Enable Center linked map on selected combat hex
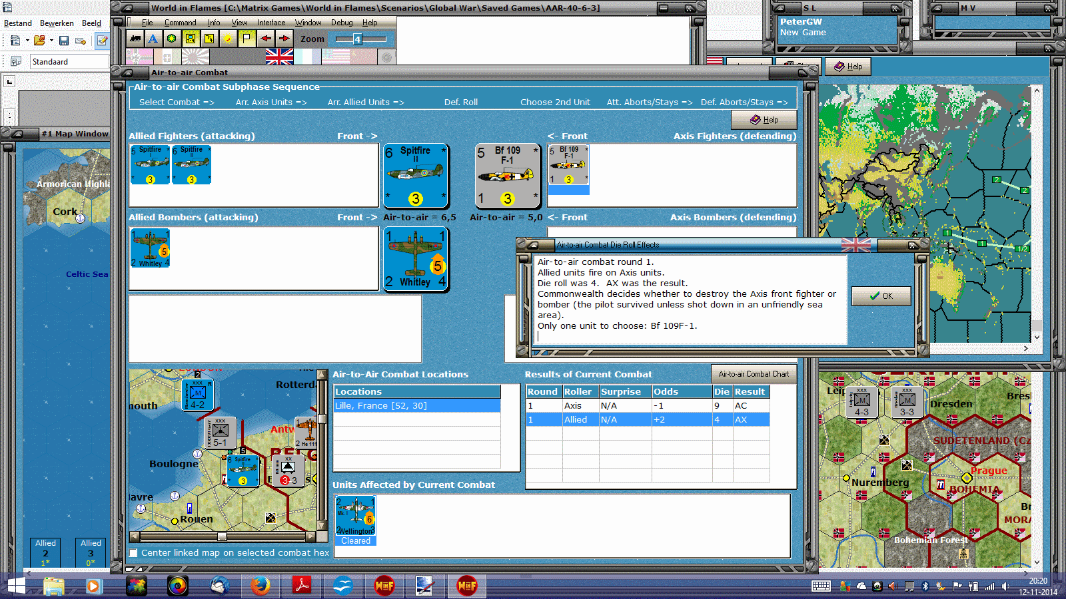 tap(134, 552)
